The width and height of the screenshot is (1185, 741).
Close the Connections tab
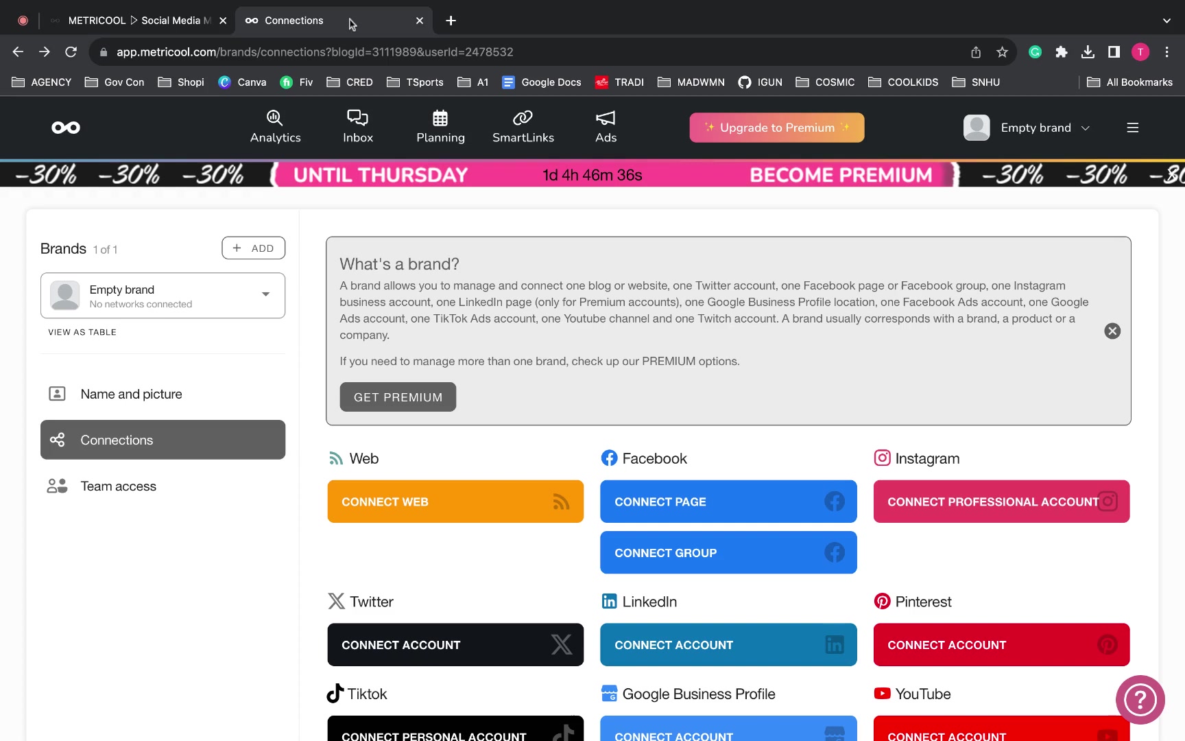(420, 21)
